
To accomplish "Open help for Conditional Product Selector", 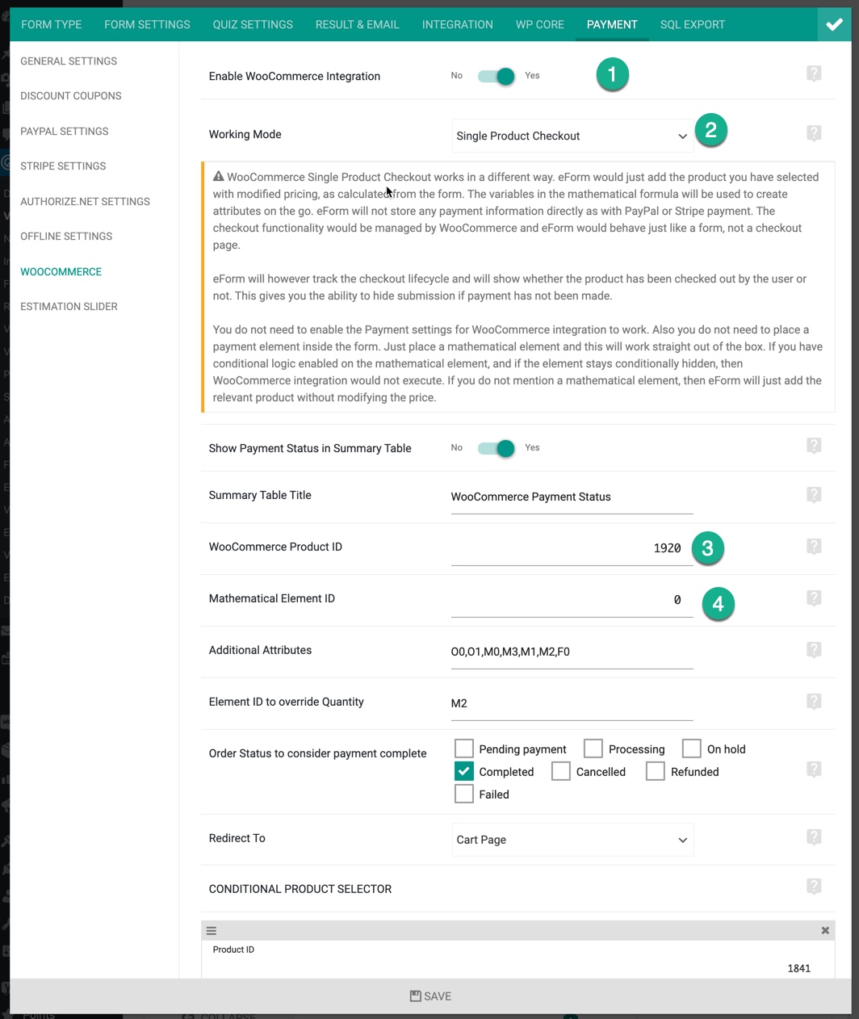I will [814, 887].
